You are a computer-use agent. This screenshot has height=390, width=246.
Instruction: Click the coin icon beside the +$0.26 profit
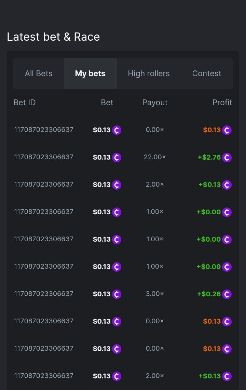227,294
